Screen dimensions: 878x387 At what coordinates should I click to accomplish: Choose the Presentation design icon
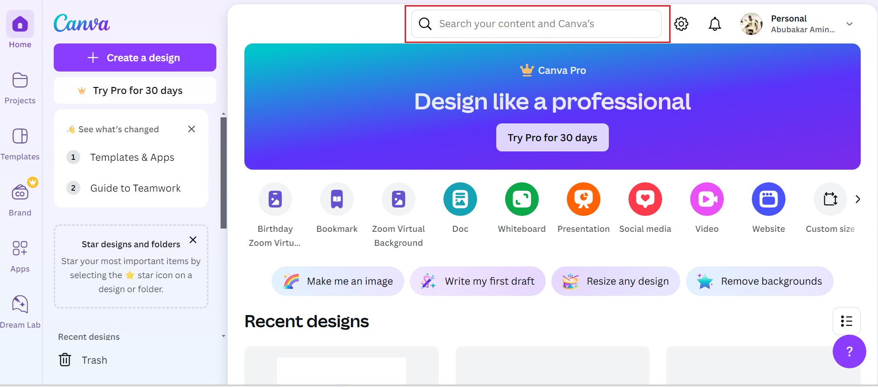click(583, 200)
